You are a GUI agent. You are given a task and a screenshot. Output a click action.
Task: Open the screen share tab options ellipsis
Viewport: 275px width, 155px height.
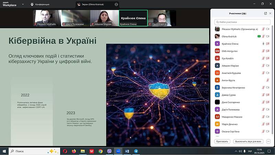[x=116, y=4]
